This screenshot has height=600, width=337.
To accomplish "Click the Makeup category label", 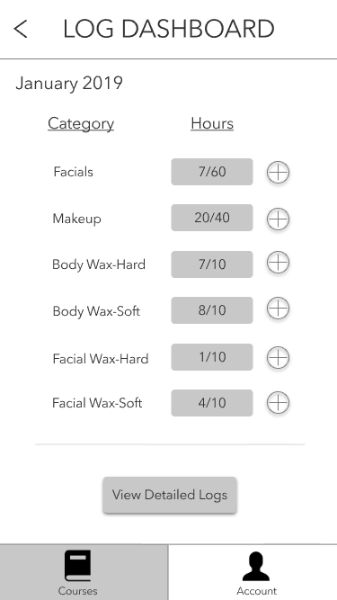I will [76, 219].
